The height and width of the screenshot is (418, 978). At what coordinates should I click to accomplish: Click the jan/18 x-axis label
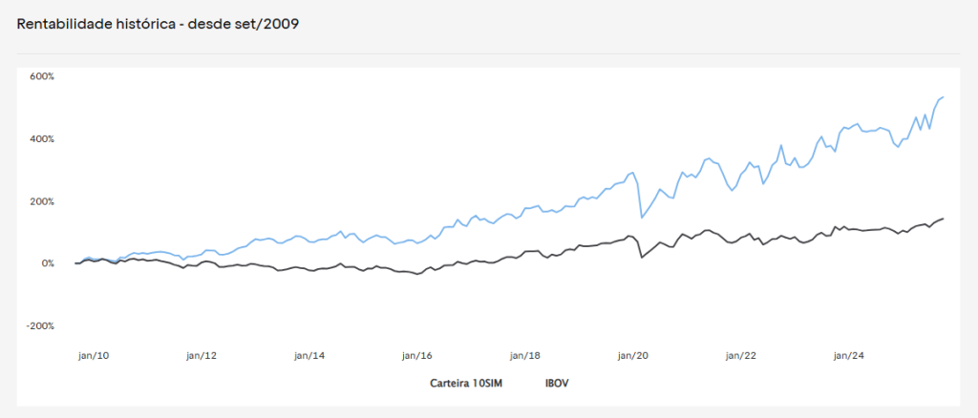point(525,356)
